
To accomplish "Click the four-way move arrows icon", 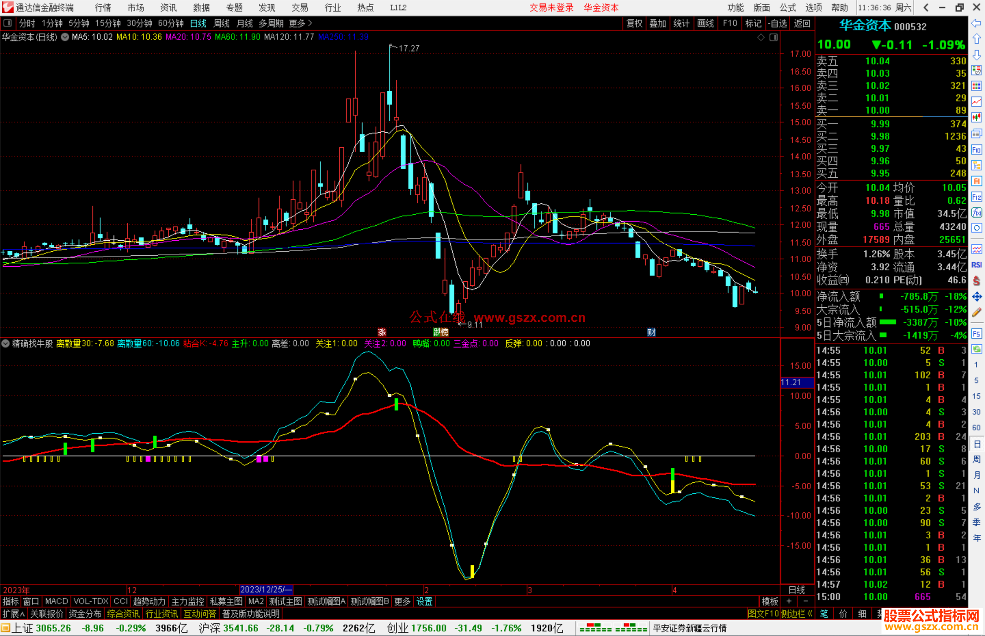I will pos(976,297).
